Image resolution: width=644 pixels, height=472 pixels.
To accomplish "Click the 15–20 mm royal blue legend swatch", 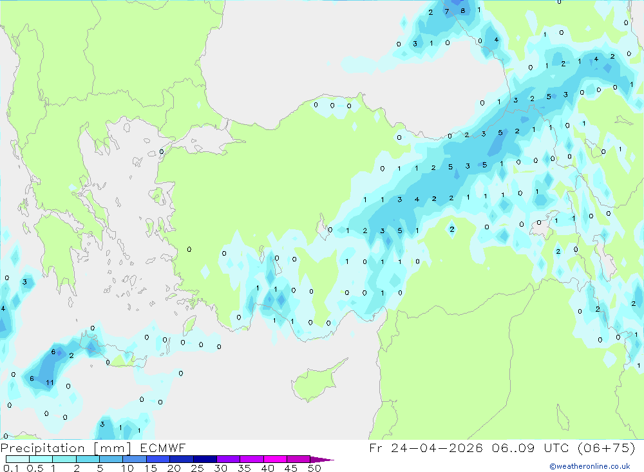I will click(x=158, y=459).
